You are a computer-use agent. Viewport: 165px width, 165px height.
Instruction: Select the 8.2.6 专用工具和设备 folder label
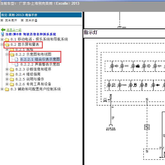coord(33,84)
